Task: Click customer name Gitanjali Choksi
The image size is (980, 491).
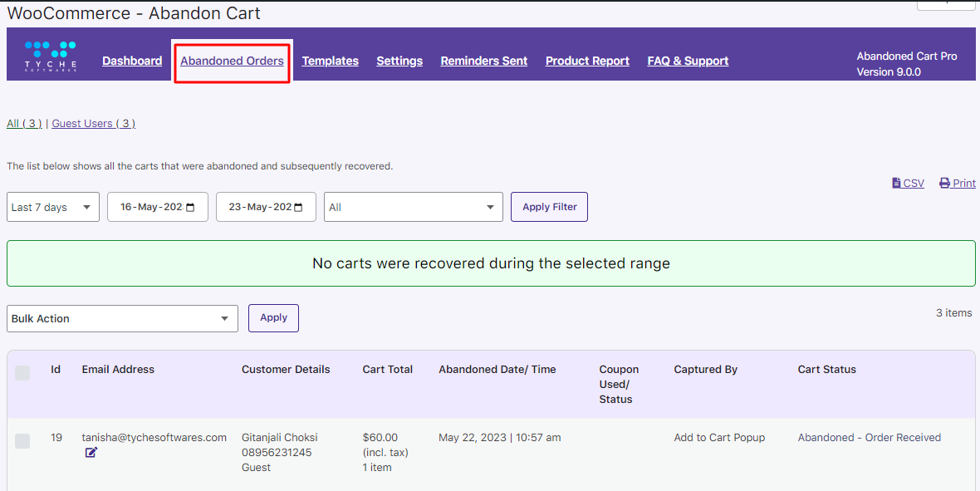Action: click(x=280, y=437)
